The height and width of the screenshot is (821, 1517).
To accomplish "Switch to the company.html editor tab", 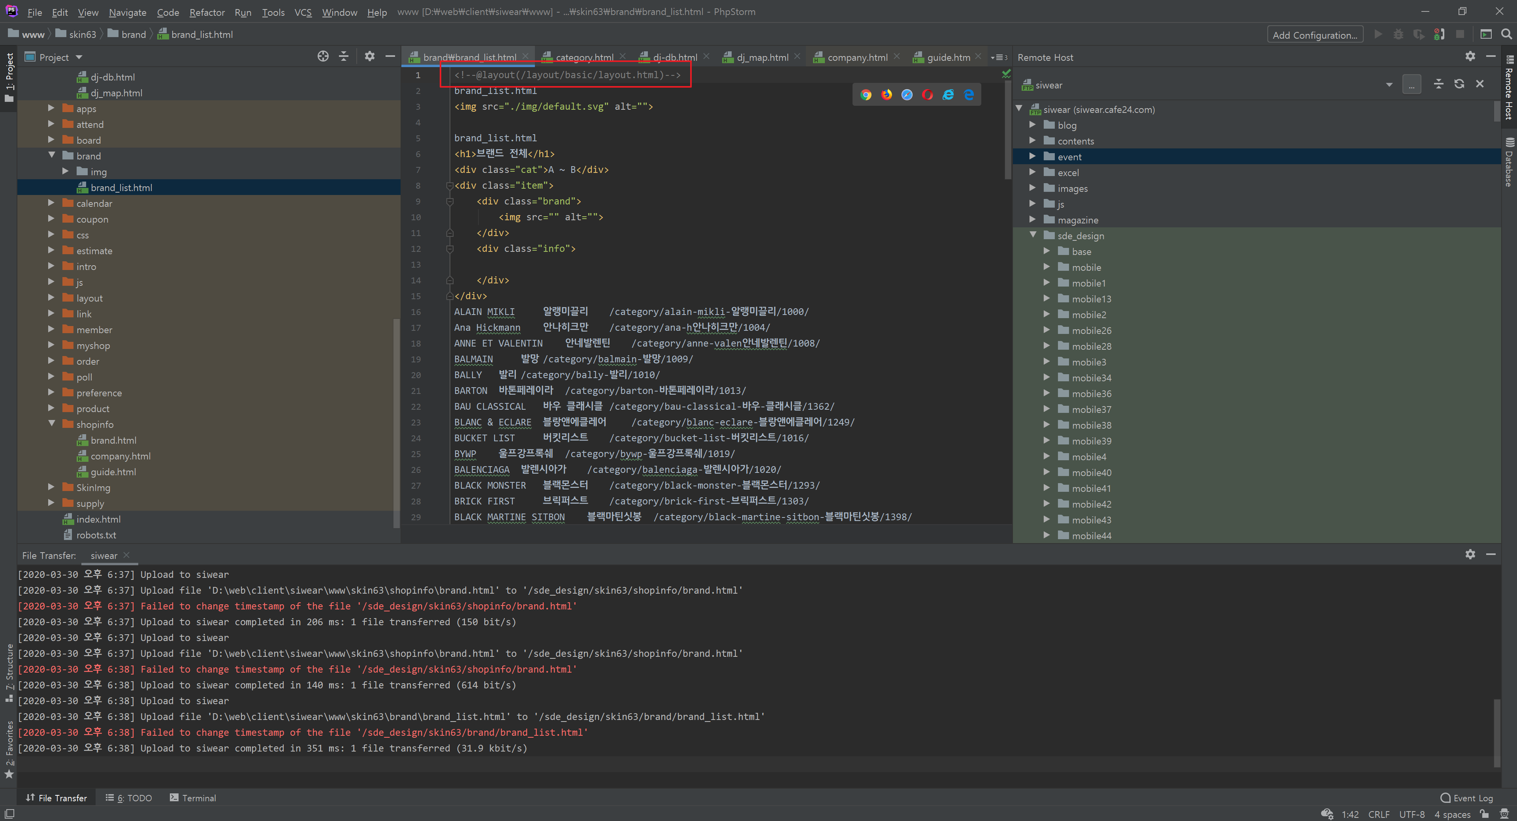I will click(x=857, y=57).
